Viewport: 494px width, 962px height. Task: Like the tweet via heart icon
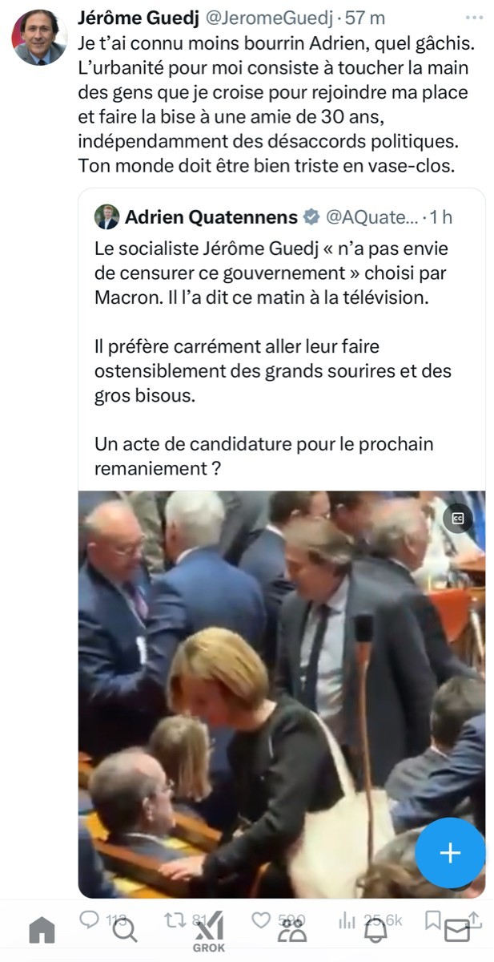261,920
